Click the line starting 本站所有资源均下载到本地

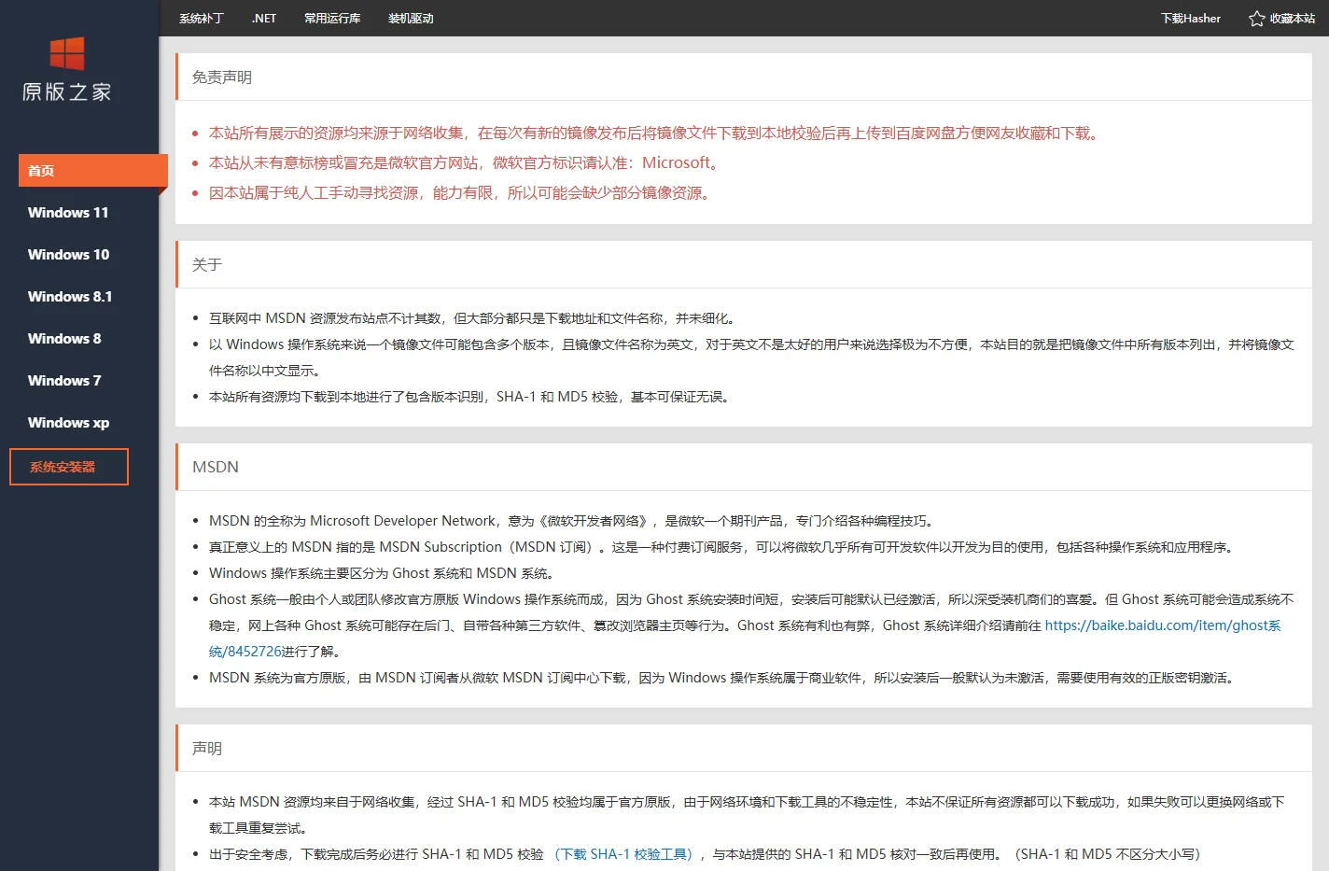(x=472, y=397)
